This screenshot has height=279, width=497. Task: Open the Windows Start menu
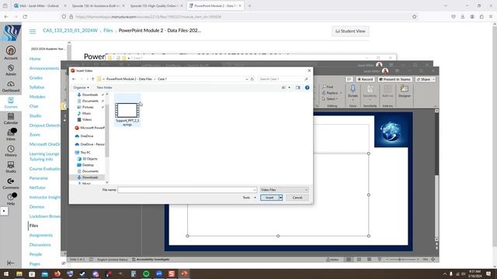[6, 274]
